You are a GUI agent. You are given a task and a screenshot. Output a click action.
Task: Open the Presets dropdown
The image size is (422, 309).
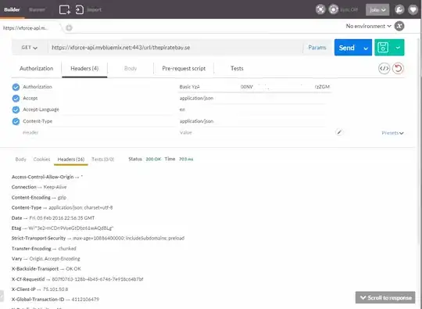click(392, 133)
